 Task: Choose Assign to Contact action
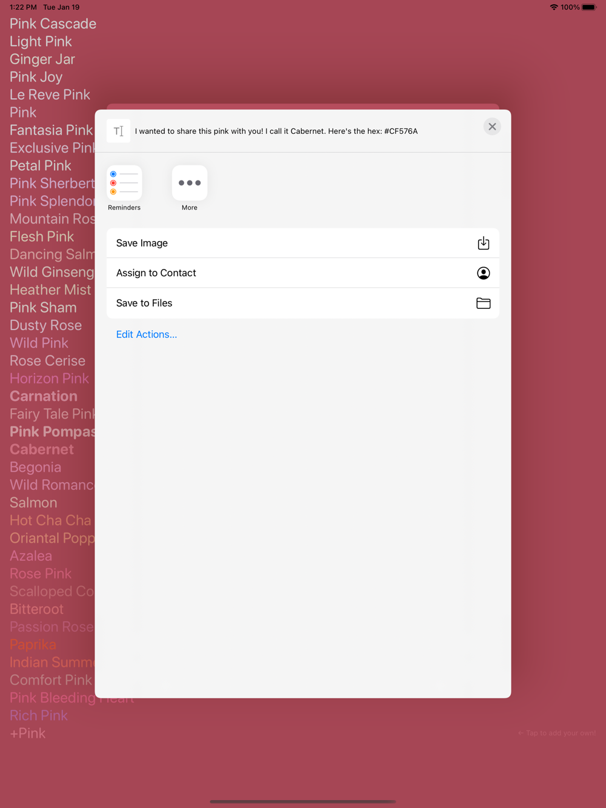(x=303, y=273)
